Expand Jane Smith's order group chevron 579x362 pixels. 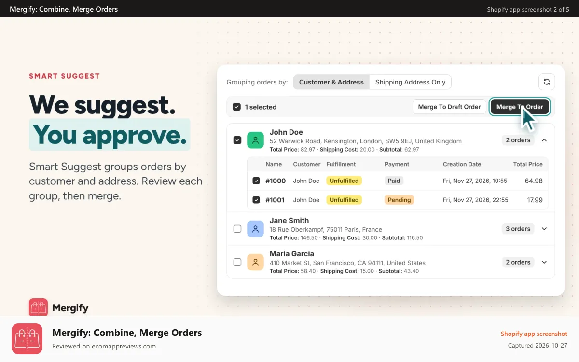coord(544,229)
